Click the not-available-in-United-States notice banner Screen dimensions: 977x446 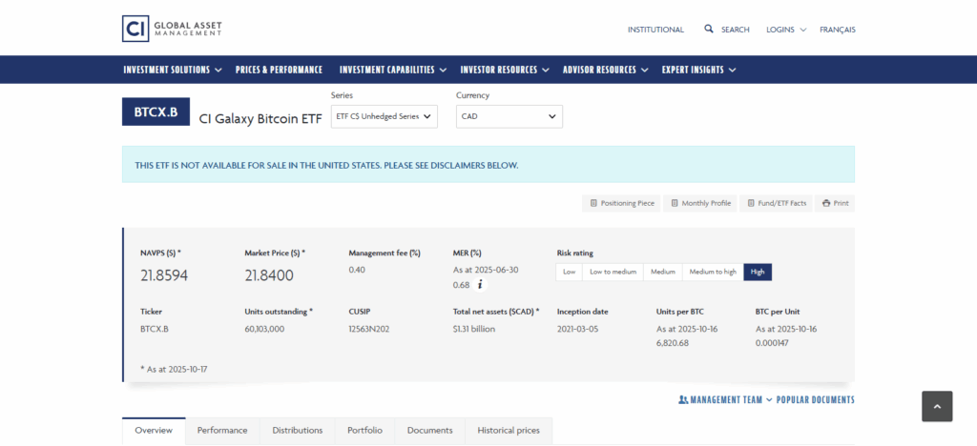point(488,165)
